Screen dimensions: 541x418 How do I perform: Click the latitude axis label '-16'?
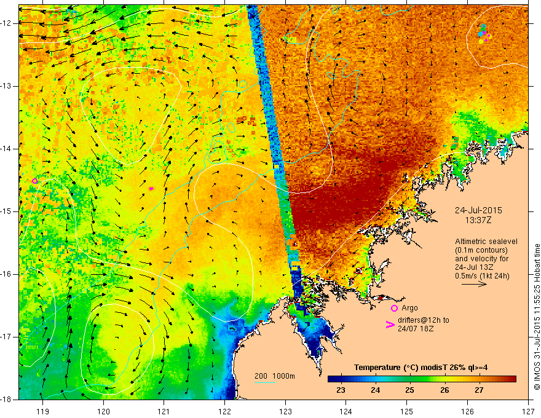(x=7, y=274)
